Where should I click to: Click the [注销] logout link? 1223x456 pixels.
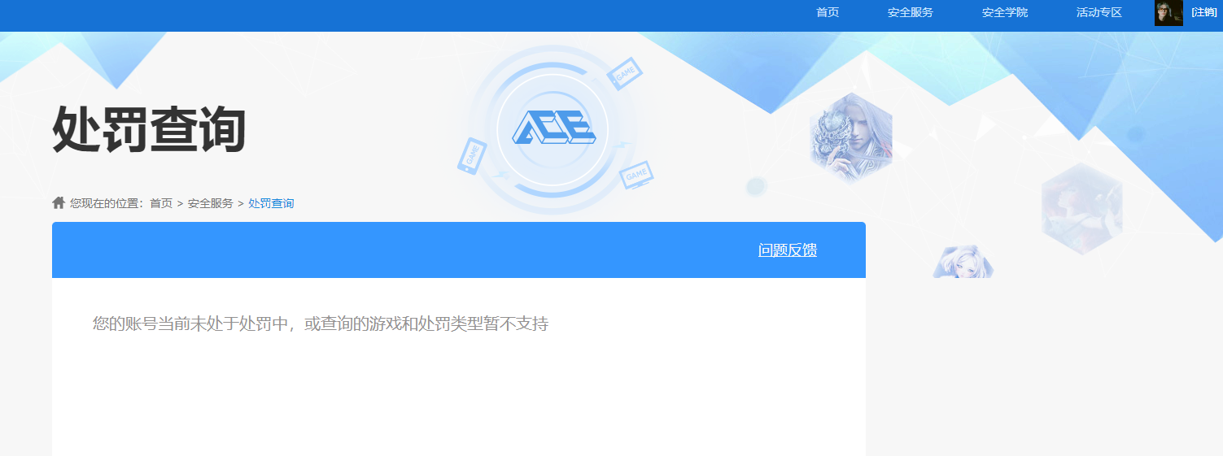1204,13
